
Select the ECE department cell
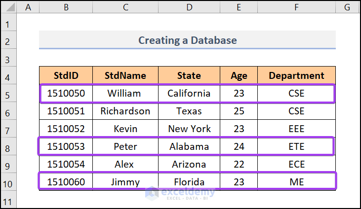pyautogui.click(x=296, y=164)
